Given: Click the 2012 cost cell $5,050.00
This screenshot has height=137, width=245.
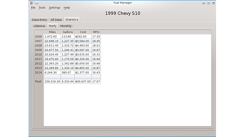Looking at the screenshot, I should (x=83, y=63).
